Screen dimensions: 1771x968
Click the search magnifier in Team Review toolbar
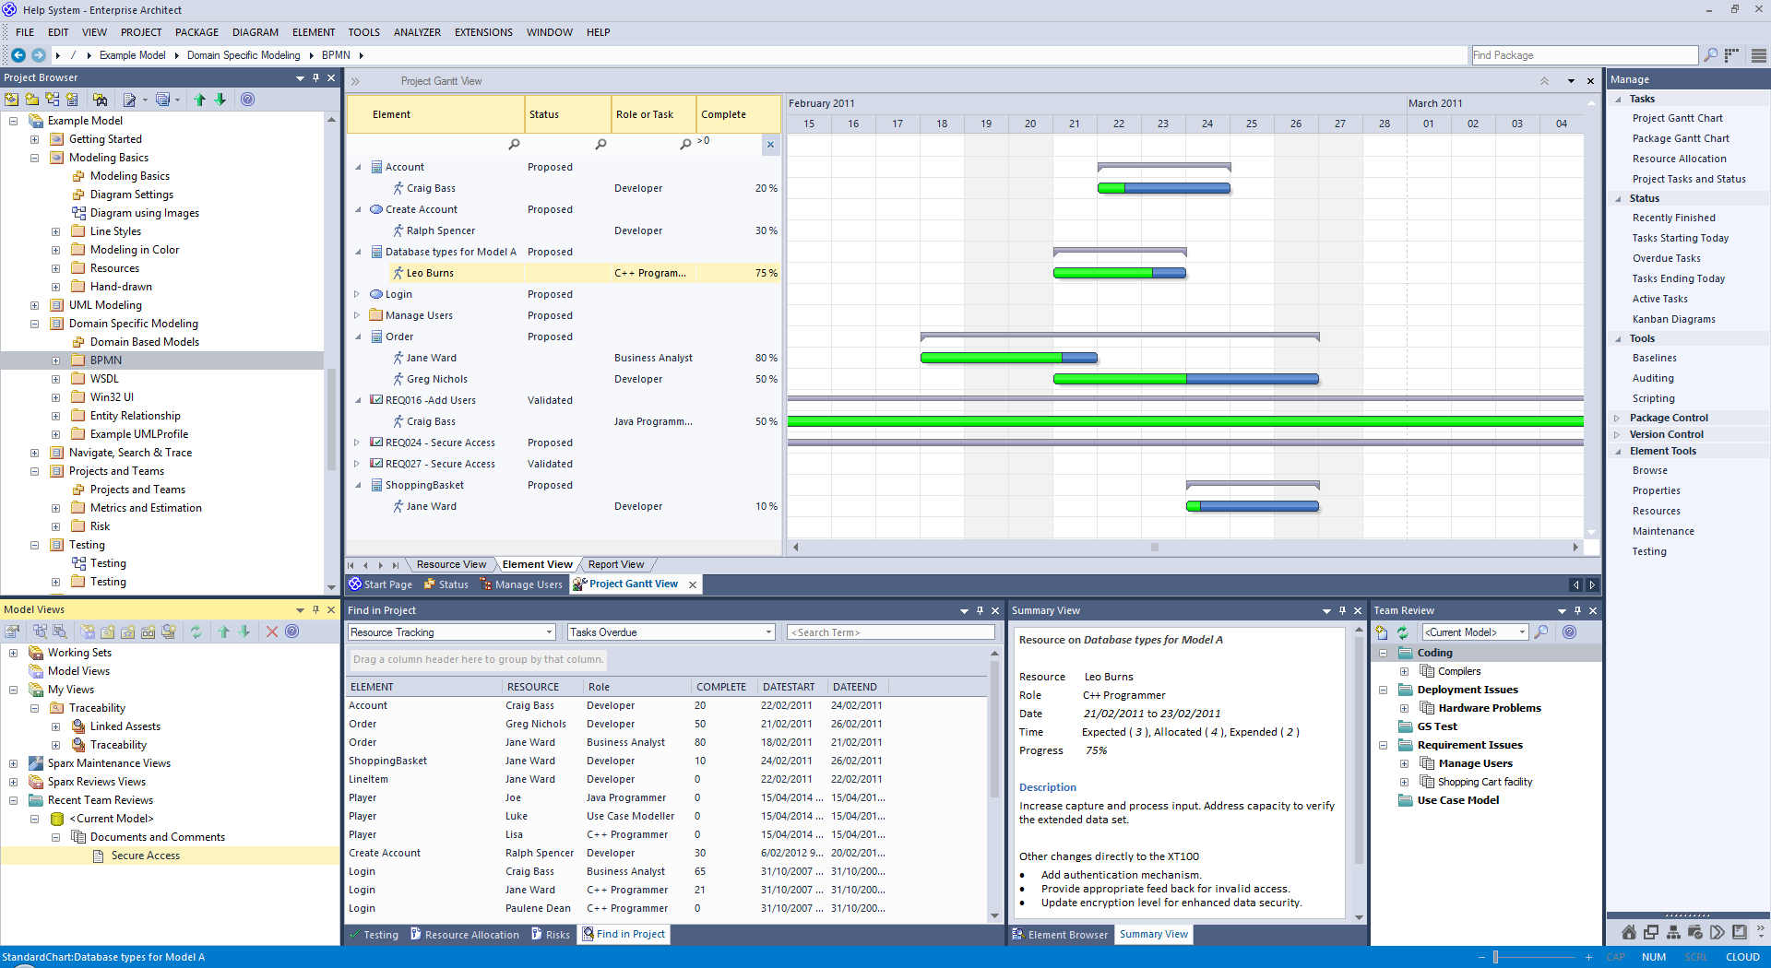click(1541, 632)
